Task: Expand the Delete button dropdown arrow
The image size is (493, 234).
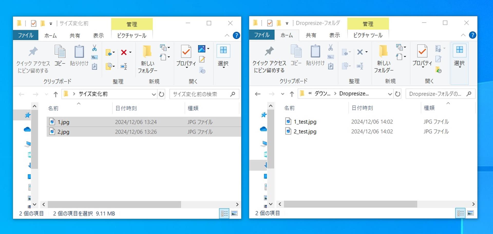Action: click(130, 52)
